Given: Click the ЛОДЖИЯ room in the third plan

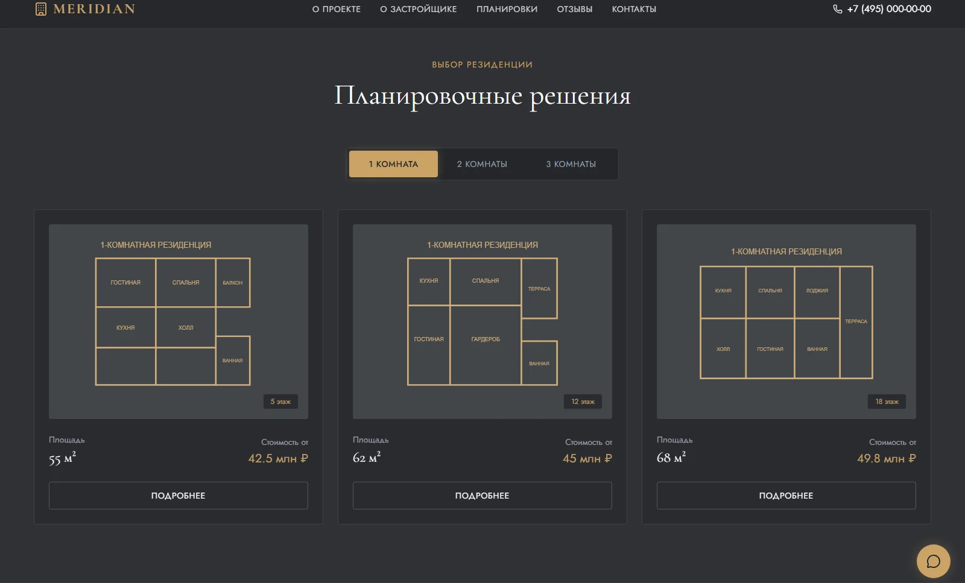Looking at the screenshot, I should pos(817,292).
